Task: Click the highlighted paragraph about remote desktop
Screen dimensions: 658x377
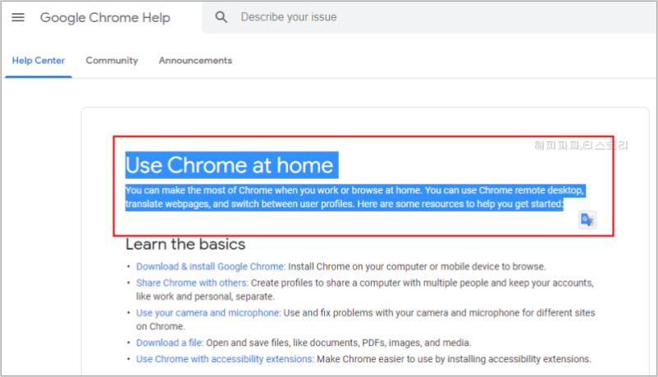Action: [x=355, y=197]
